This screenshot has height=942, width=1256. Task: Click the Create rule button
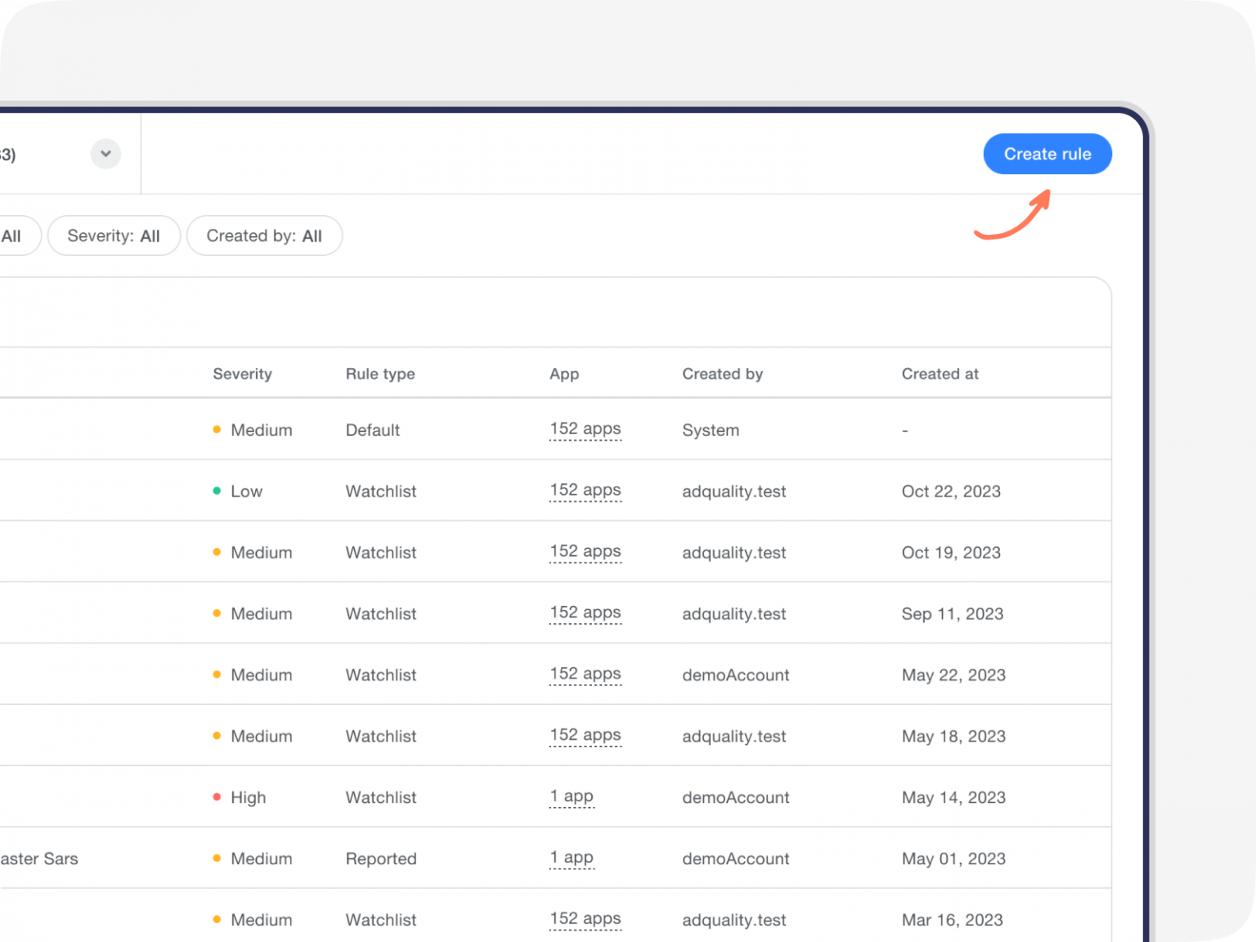coord(1047,154)
